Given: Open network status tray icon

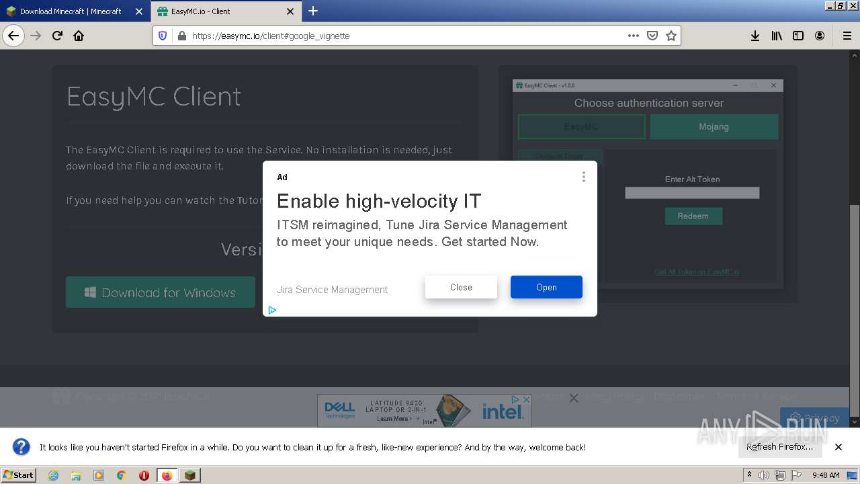Looking at the screenshot, I should [780, 475].
